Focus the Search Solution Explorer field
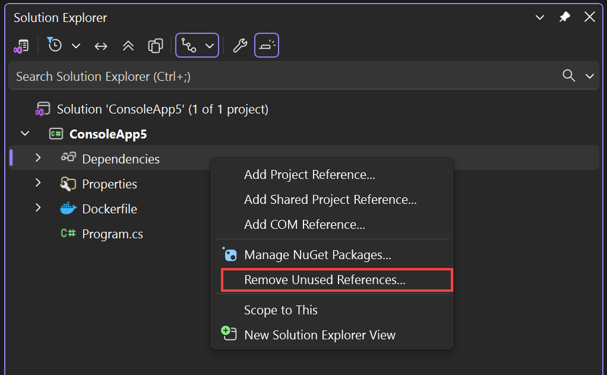Screen dimensions: 607x375 (x=304, y=76)
